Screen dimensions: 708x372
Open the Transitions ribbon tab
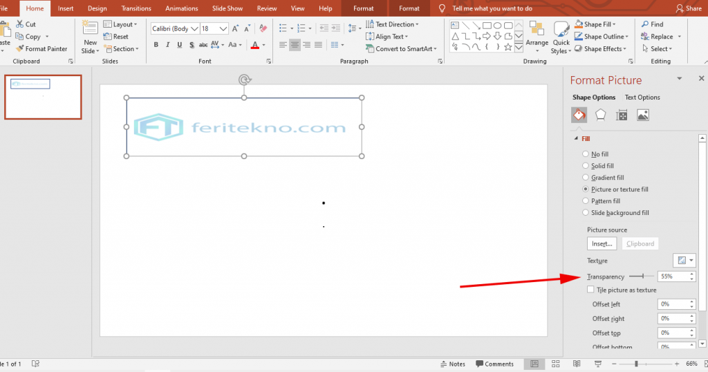[136, 8]
